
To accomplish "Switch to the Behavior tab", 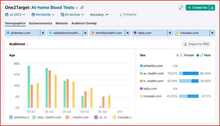I will [x=62, y=23].
